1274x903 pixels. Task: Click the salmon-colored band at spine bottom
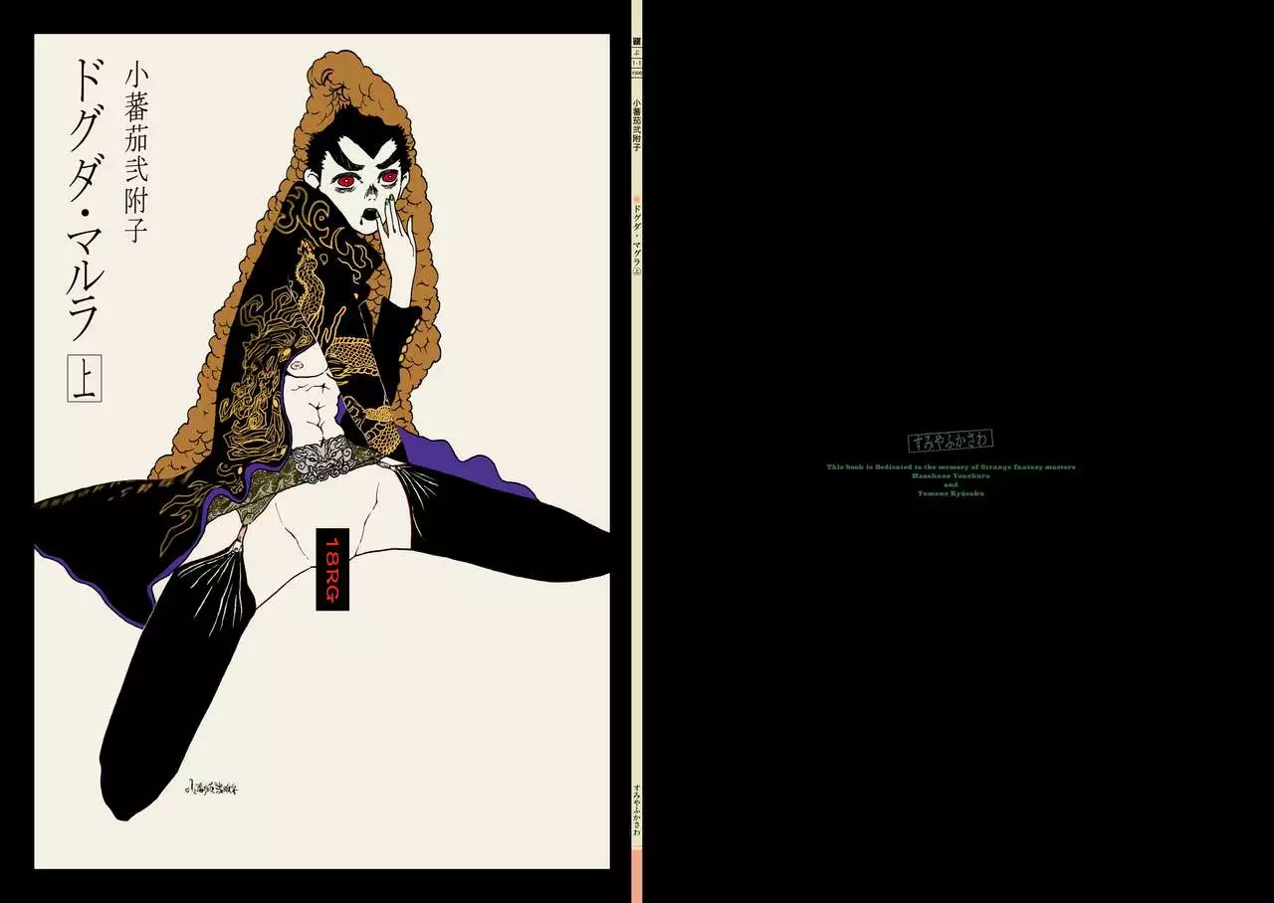coord(637,875)
